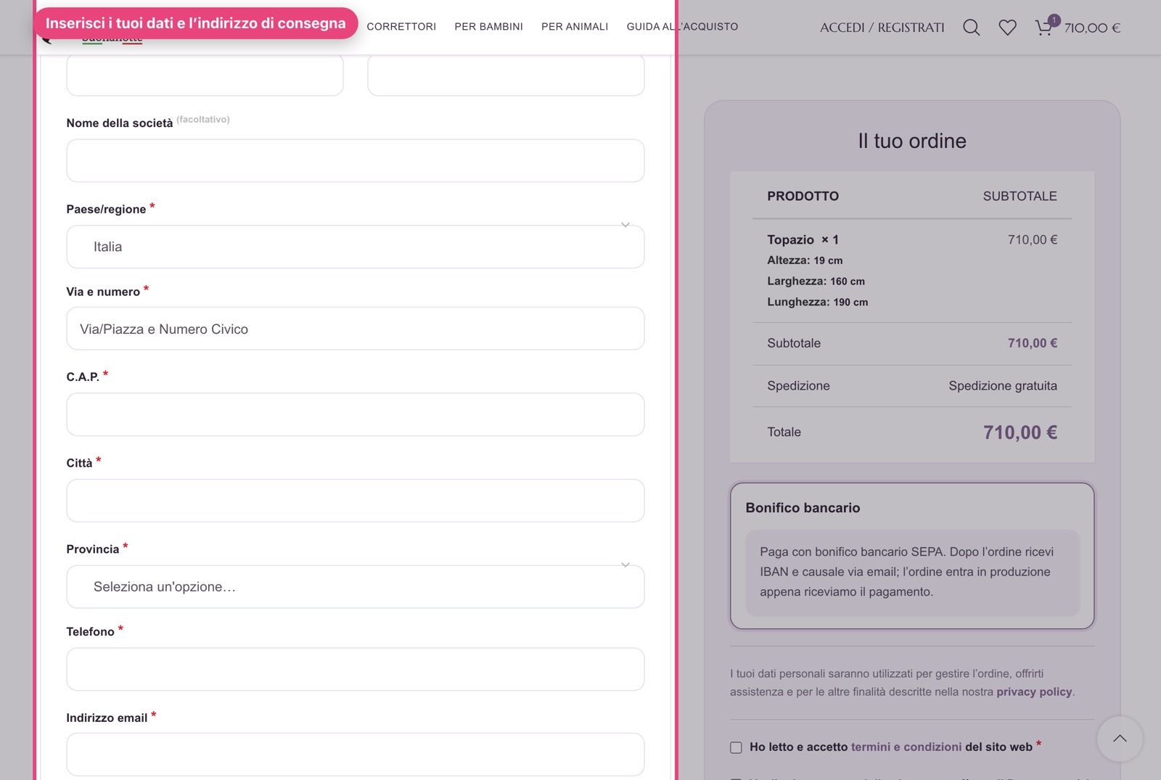
Task: Click the scroll-to-top arrow button
Action: (1120, 739)
